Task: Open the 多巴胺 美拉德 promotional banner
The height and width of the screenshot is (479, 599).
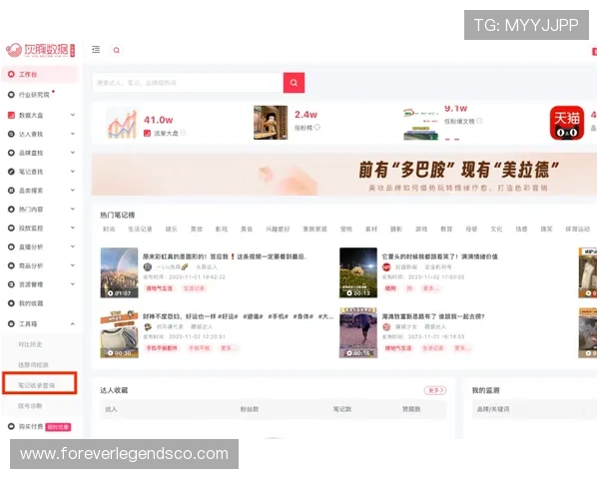Action: pyautogui.click(x=344, y=175)
